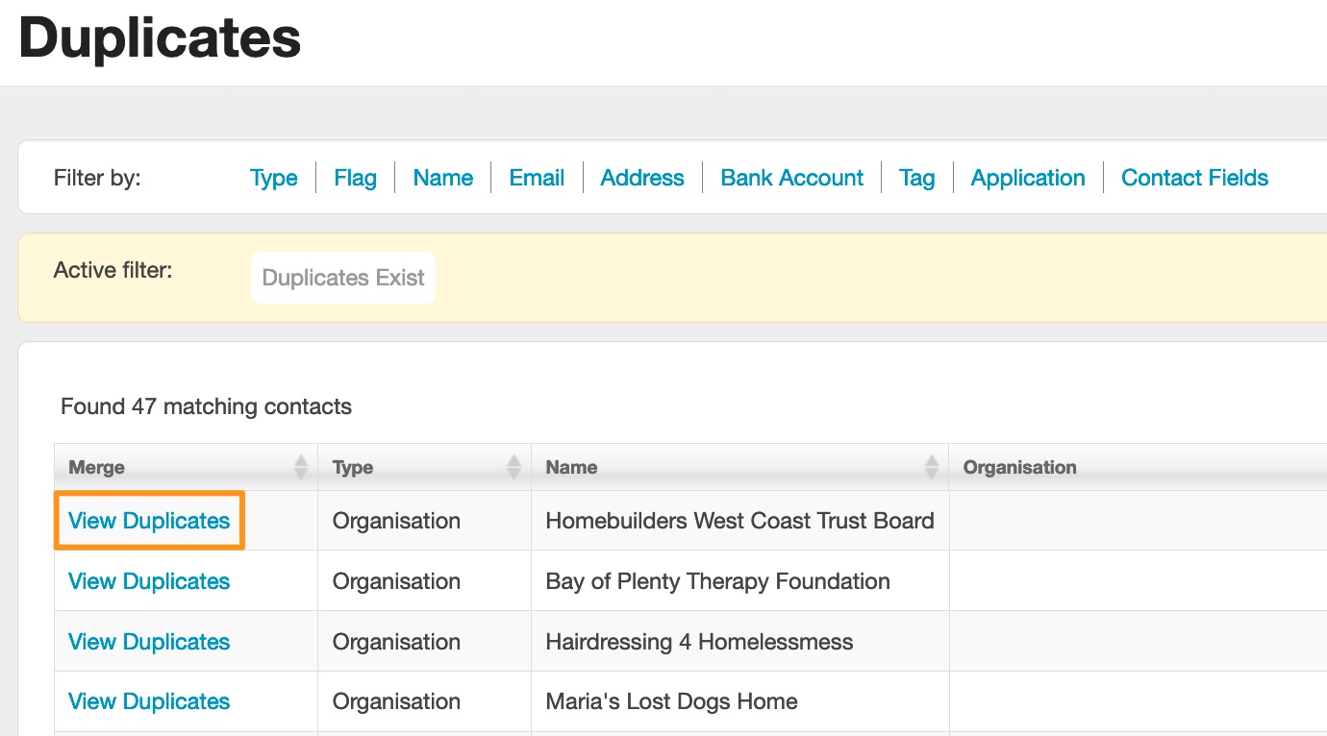Viewport: 1327px width, 736px height.
Task: View duplicates for Maria's Lost Dogs Home
Action: 149,701
